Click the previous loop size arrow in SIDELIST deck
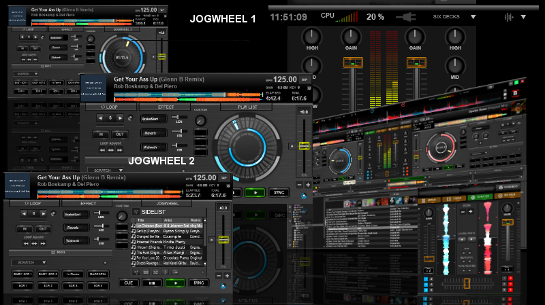545x305 pixels. coord(24,213)
